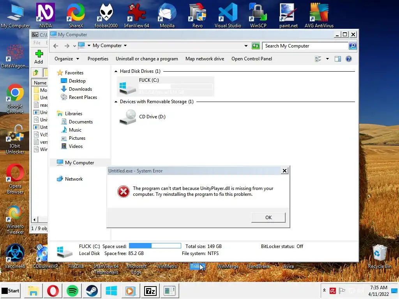Click OK in the System Error dialog
The height and width of the screenshot is (299, 399).
[268, 217]
